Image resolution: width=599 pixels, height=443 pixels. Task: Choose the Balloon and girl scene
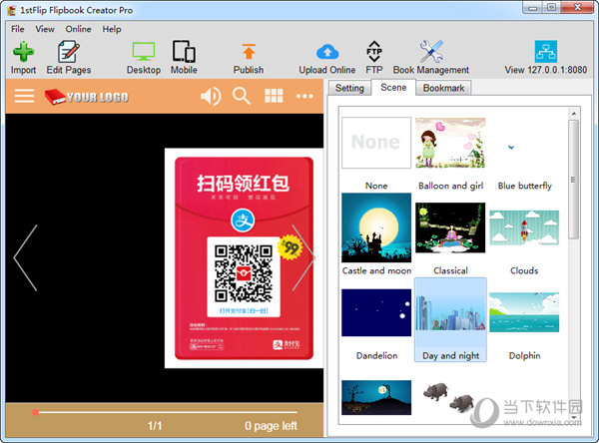click(450, 143)
